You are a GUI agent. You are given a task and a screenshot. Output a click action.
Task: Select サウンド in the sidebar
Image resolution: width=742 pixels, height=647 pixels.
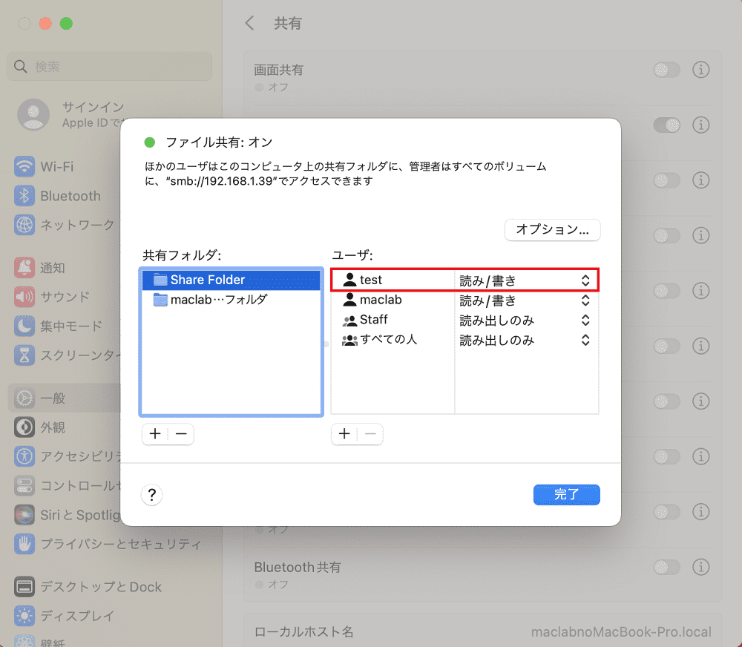(x=65, y=297)
